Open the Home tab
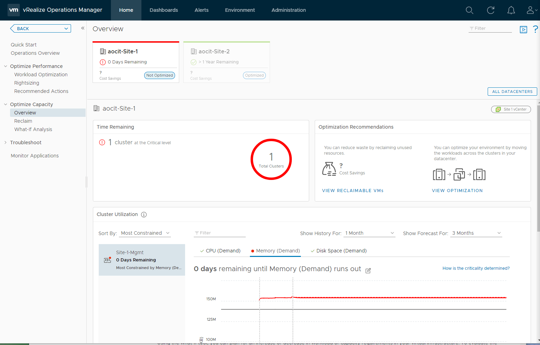The height and width of the screenshot is (345, 540). click(126, 10)
